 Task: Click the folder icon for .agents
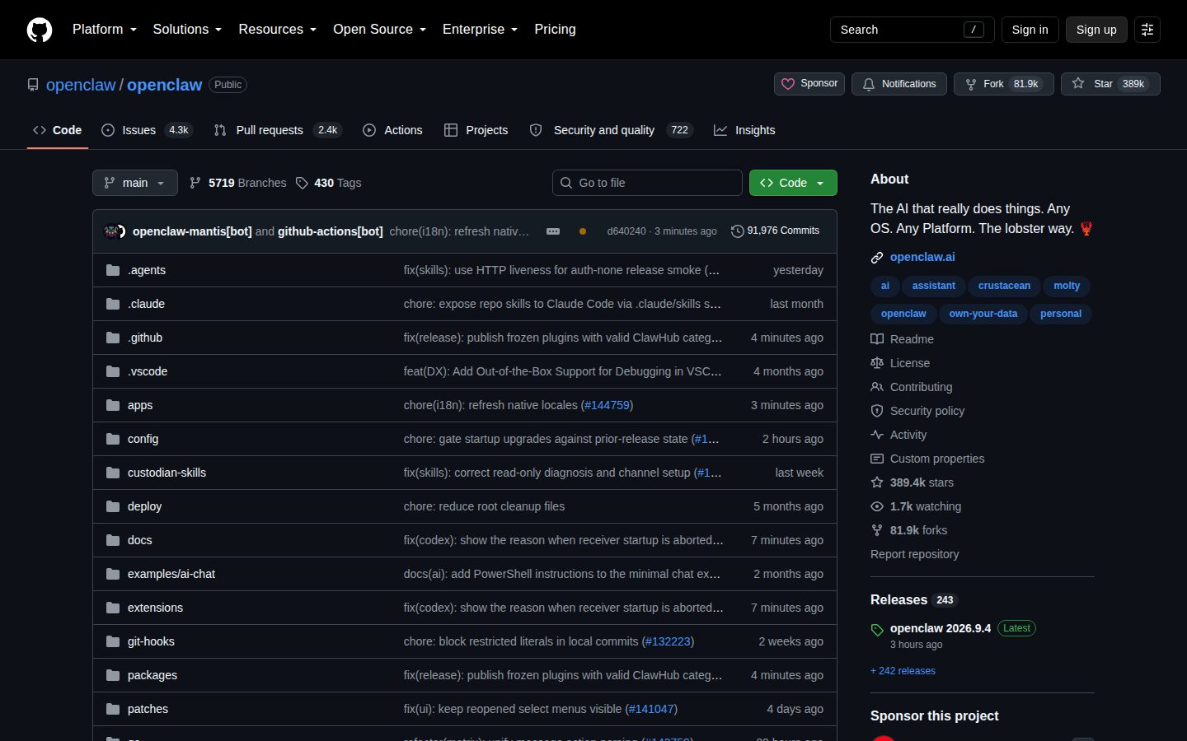[113, 270]
